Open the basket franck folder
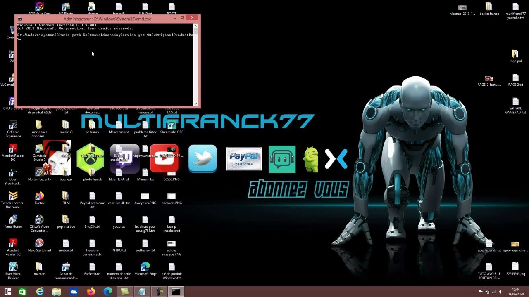The image size is (529, 297). click(x=489, y=7)
